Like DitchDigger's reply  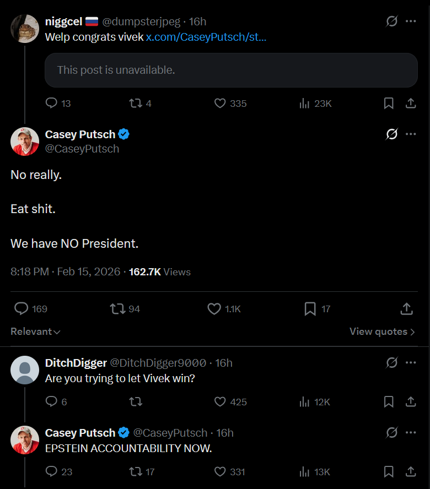220,402
